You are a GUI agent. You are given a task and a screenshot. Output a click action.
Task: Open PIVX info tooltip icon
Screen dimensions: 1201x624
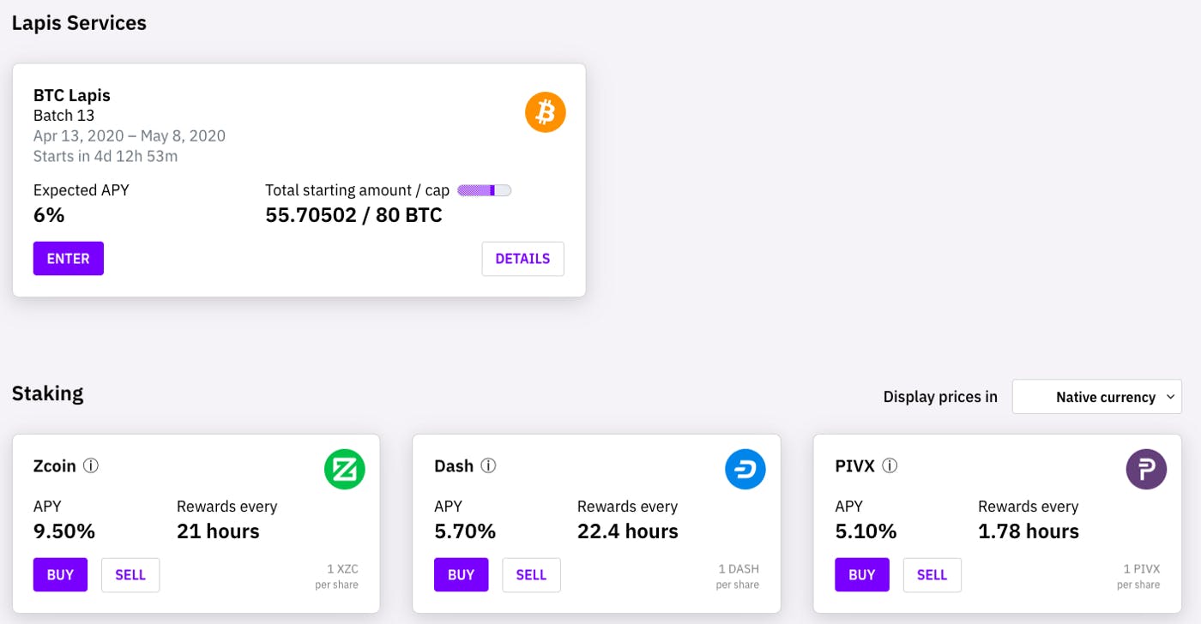(x=890, y=466)
